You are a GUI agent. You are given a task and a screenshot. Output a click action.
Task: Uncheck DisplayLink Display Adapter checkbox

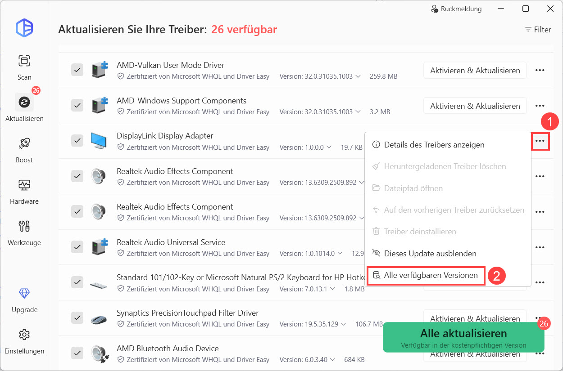point(77,141)
